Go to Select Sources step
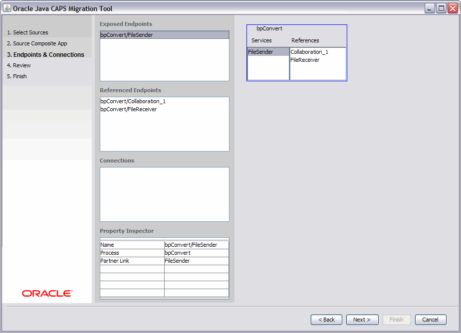 point(27,32)
